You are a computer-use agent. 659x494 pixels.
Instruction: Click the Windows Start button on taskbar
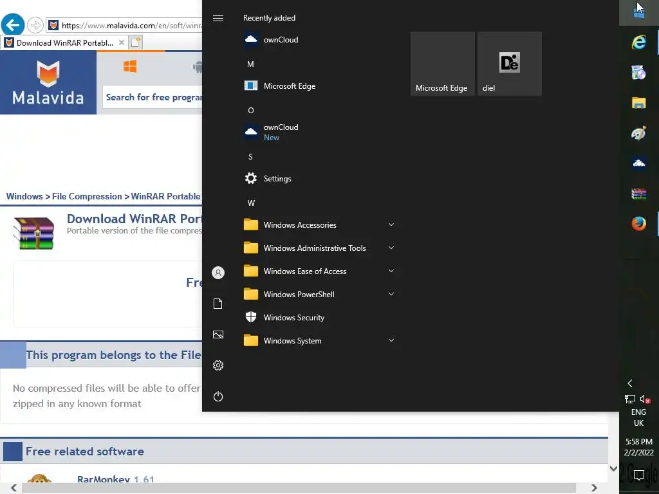pos(639,12)
